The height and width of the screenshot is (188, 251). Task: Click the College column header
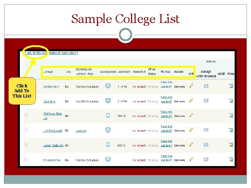pyautogui.click(x=48, y=72)
